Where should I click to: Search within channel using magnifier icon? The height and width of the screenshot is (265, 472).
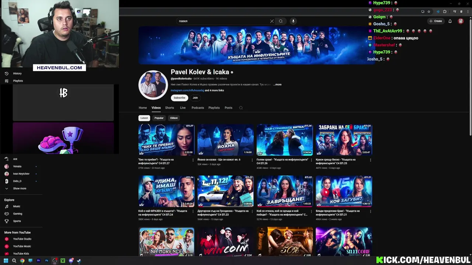(241, 108)
